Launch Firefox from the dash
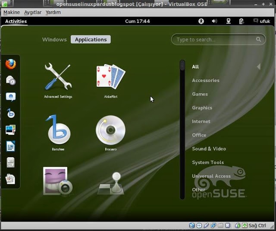 tap(10, 64)
